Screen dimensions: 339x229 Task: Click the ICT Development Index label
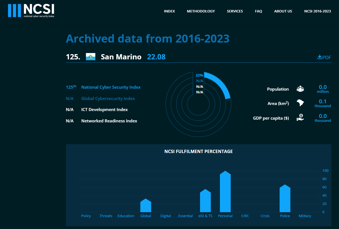tap(104, 110)
